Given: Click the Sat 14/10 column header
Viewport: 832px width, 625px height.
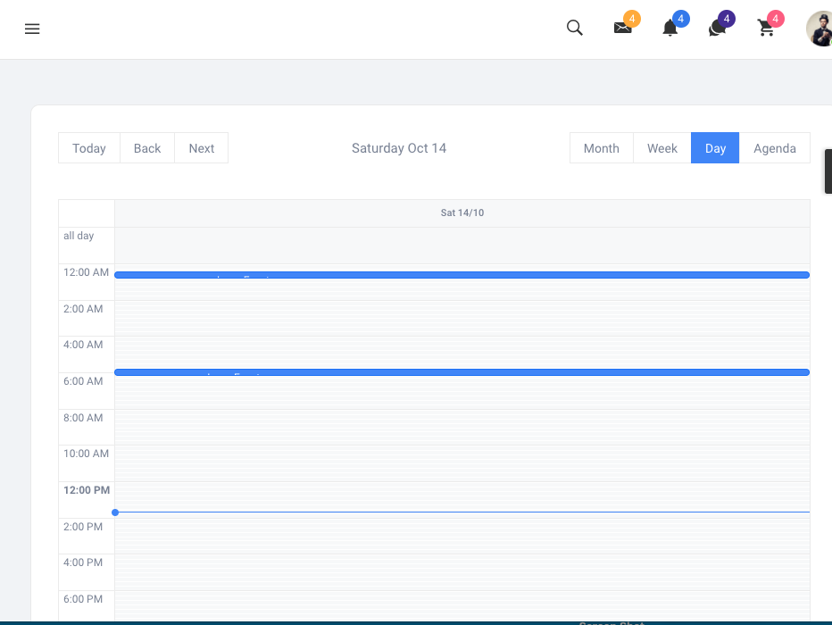Looking at the screenshot, I should (462, 212).
